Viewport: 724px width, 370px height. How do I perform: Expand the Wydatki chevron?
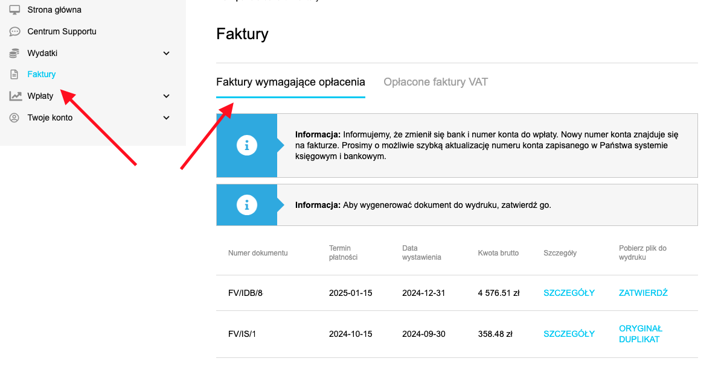167,54
